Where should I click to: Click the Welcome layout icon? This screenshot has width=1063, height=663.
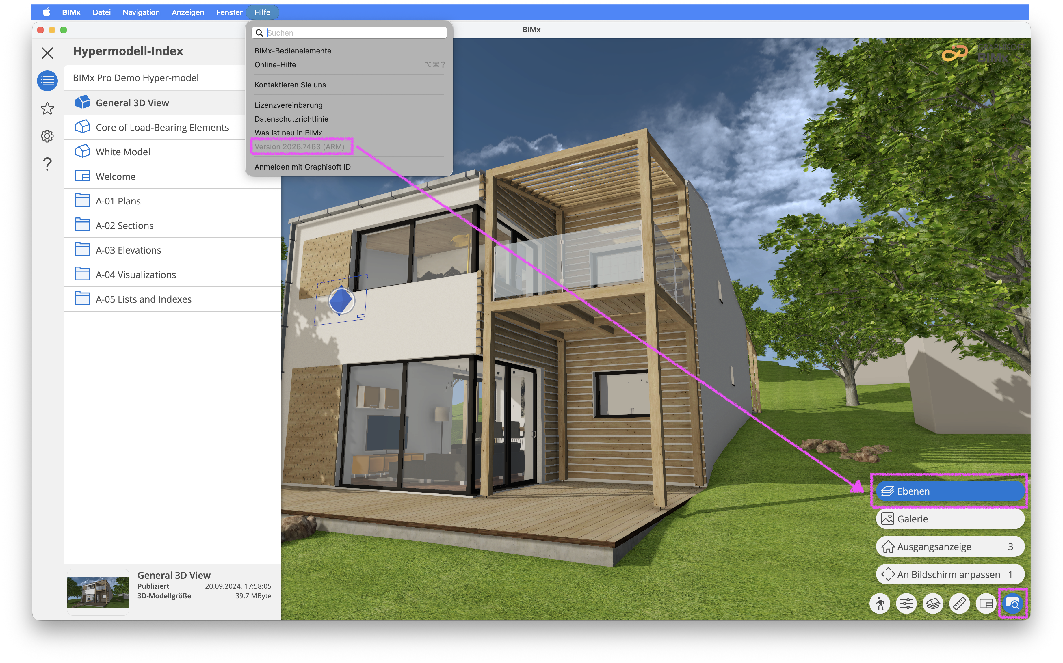point(82,176)
